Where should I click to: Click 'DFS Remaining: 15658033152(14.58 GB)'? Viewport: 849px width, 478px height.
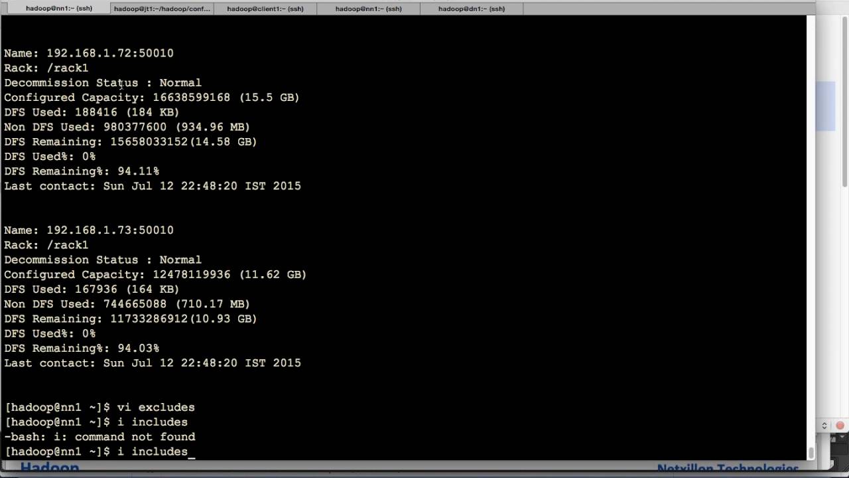131,142
